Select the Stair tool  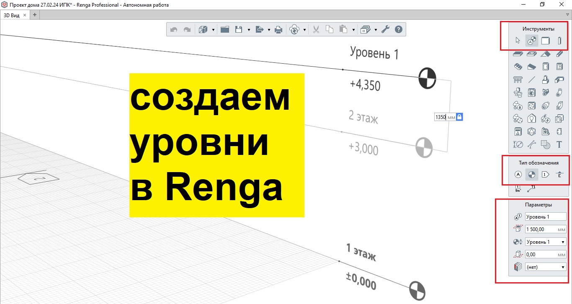pos(518,67)
